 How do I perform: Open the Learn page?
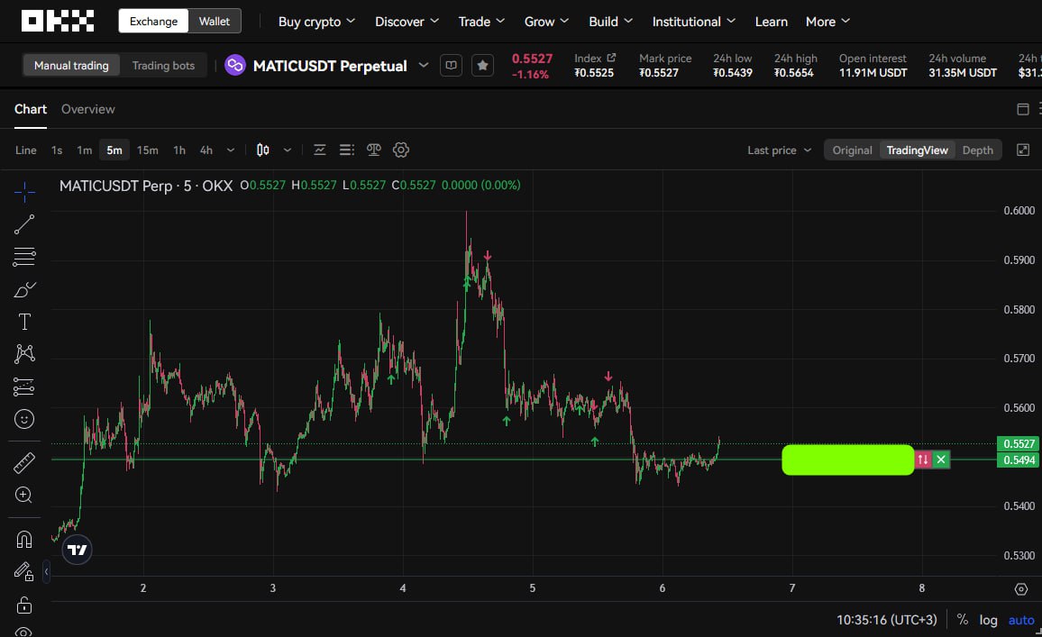pos(771,22)
